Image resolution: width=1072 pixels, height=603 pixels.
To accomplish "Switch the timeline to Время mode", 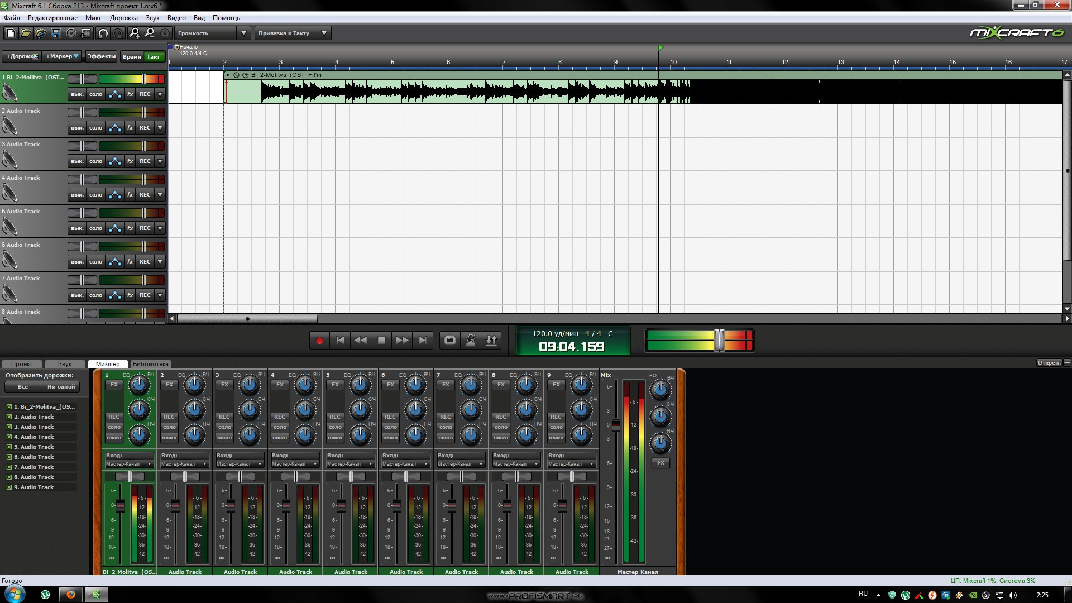I will tap(132, 56).
